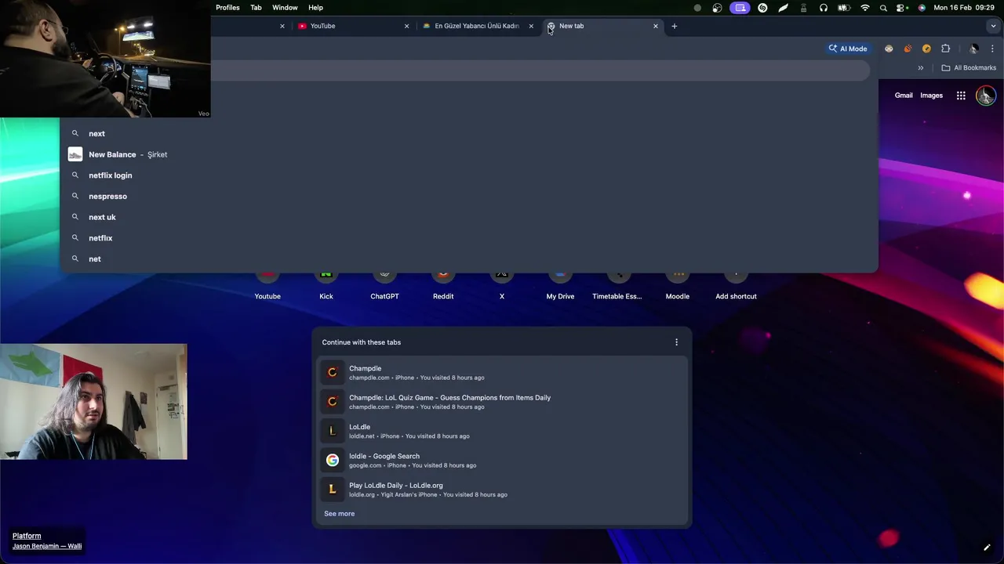Screen dimensions: 1004x564
Task: Click the date and time in menu bar
Action: coord(964,7)
